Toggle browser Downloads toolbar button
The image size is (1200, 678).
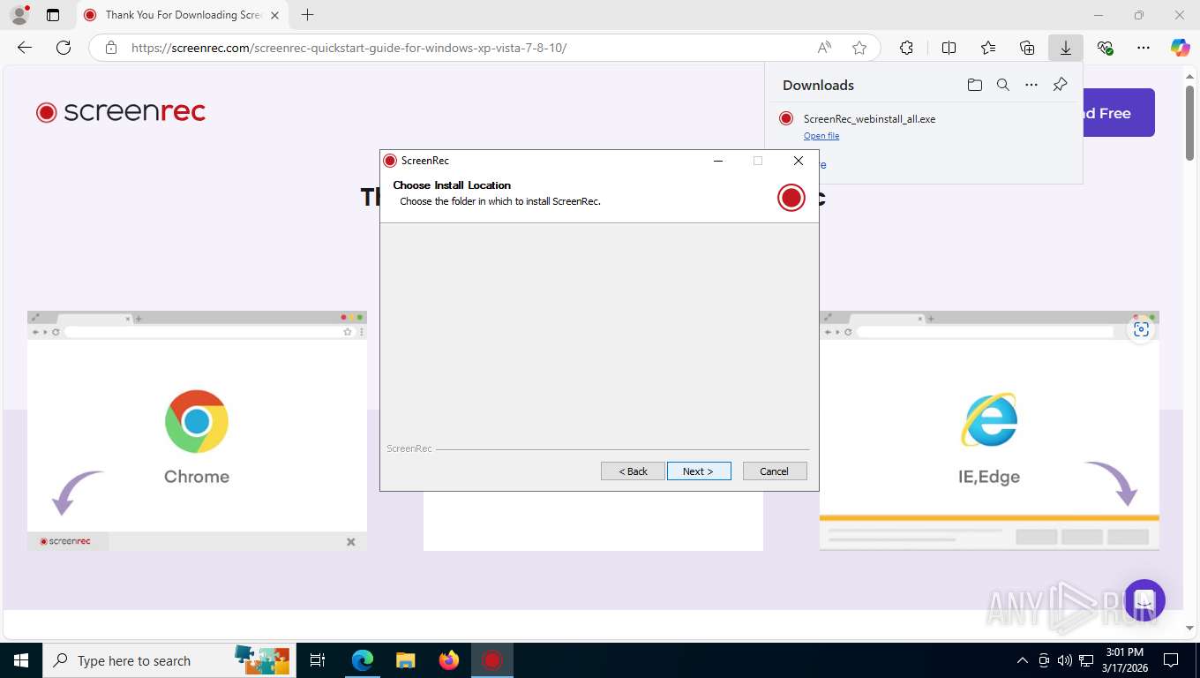tap(1066, 48)
